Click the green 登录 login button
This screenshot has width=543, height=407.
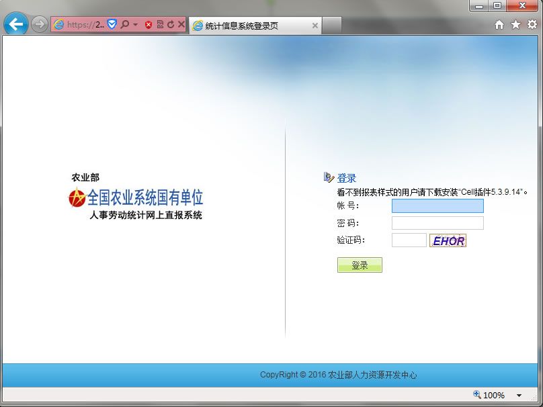pyautogui.click(x=360, y=265)
